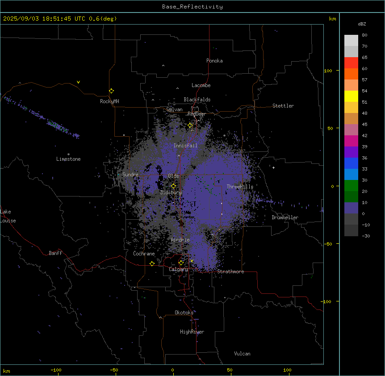Image resolution: width=385 pixels, height=376 pixels.
Task: Select the Sundre label
Action: [130, 175]
